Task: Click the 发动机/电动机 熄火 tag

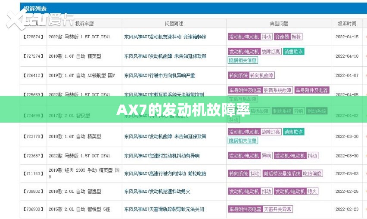Action: pyautogui.click(x=296, y=191)
